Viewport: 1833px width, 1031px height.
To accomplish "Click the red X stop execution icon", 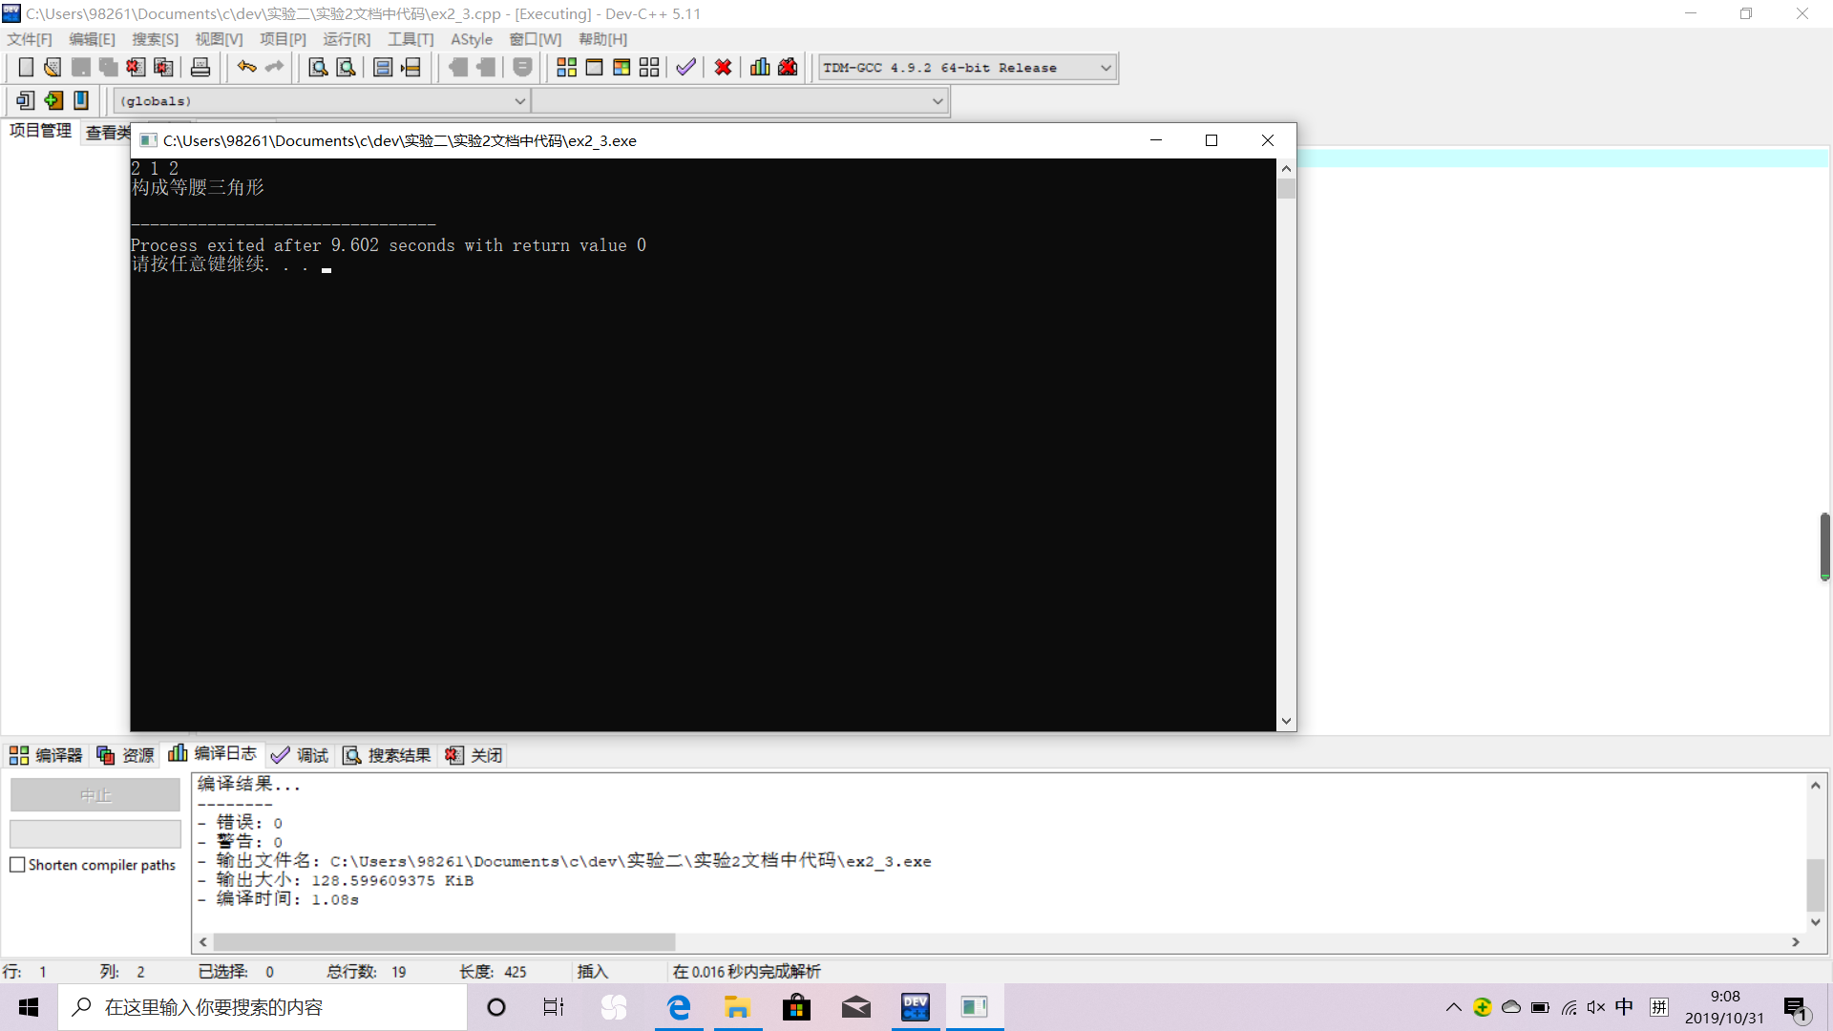I will 723,68.
